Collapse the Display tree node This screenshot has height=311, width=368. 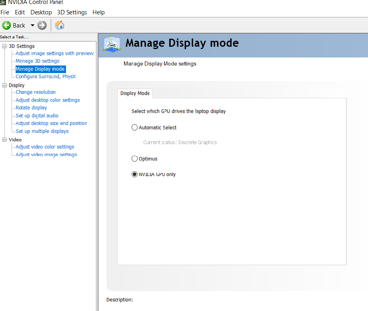pyautogui.click(x=4, y=85)
